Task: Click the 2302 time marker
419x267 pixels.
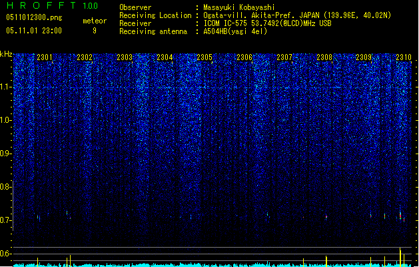Action: (85, 57)
